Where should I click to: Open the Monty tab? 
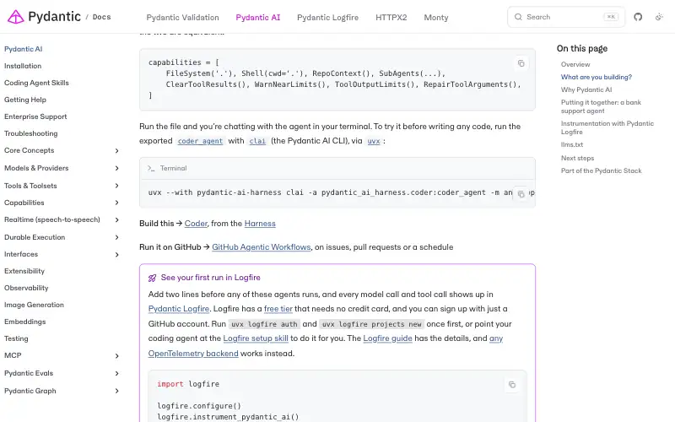point(436,17)
